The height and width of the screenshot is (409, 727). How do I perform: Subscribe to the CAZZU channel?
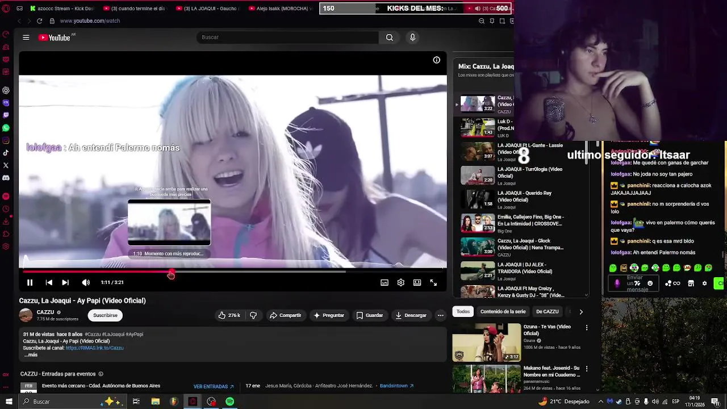pyautogui.click(x=105, y=315)
